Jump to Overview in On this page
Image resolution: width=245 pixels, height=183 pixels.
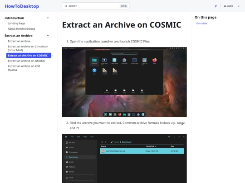coord(201,23)
